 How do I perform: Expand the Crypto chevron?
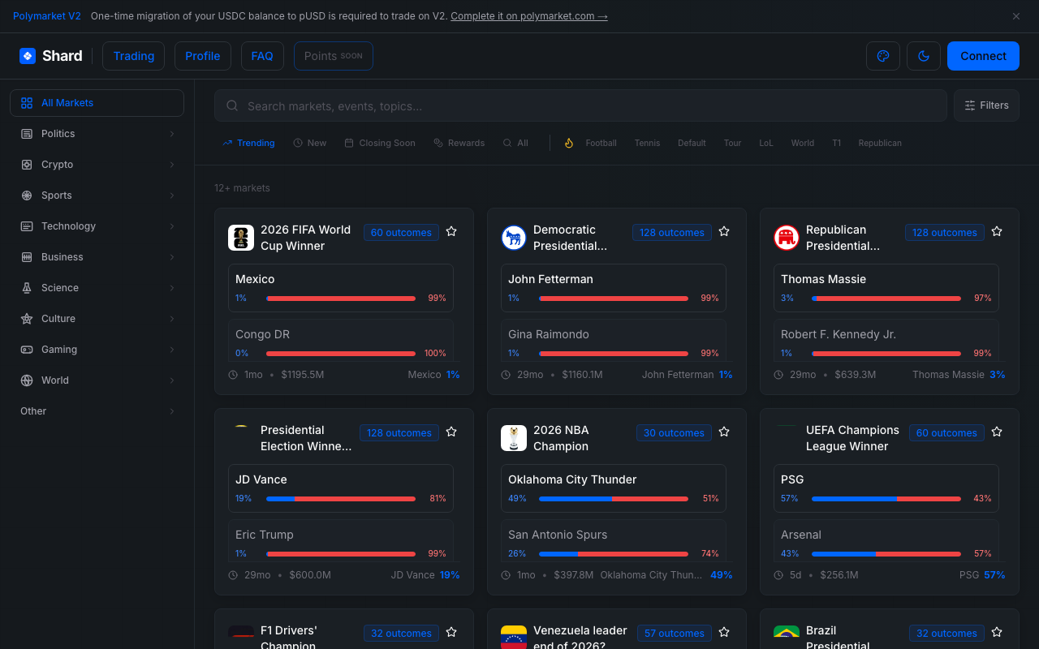tap(172, 165)
